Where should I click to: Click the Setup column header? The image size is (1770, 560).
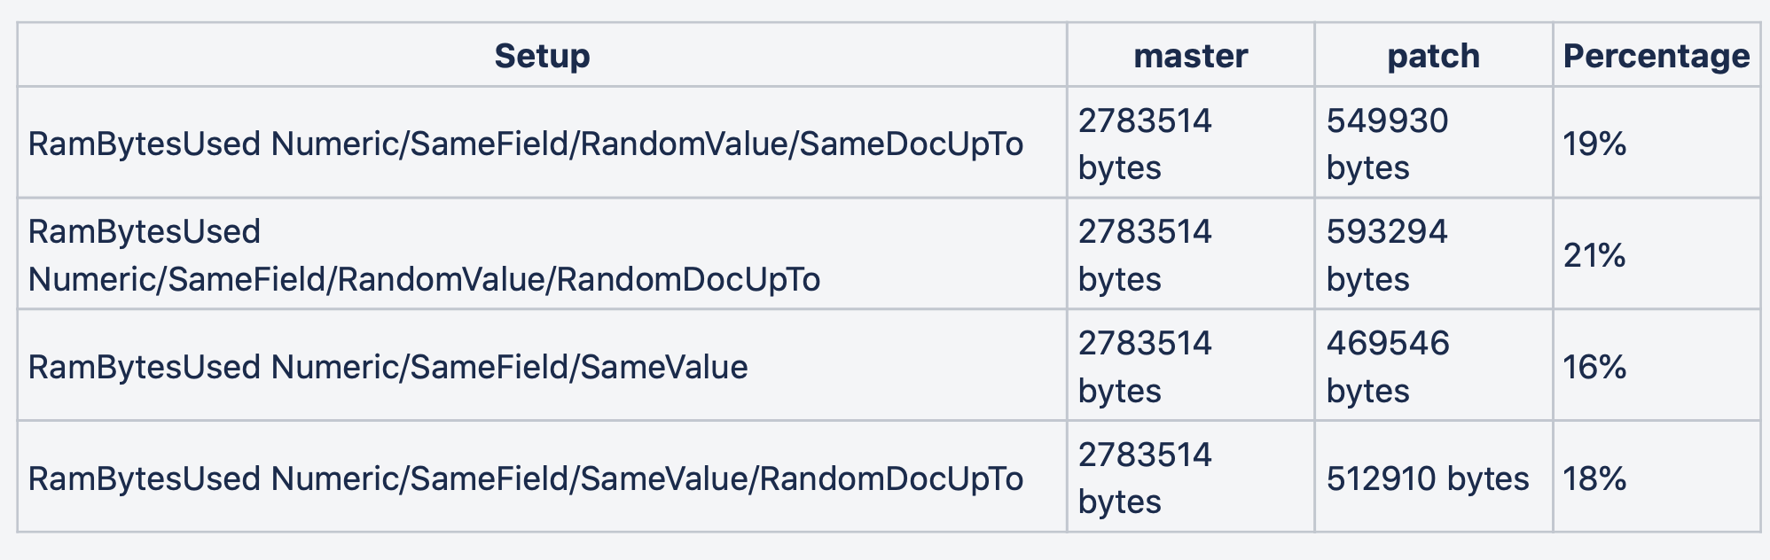pyautogui.click(x=542, y=55)
